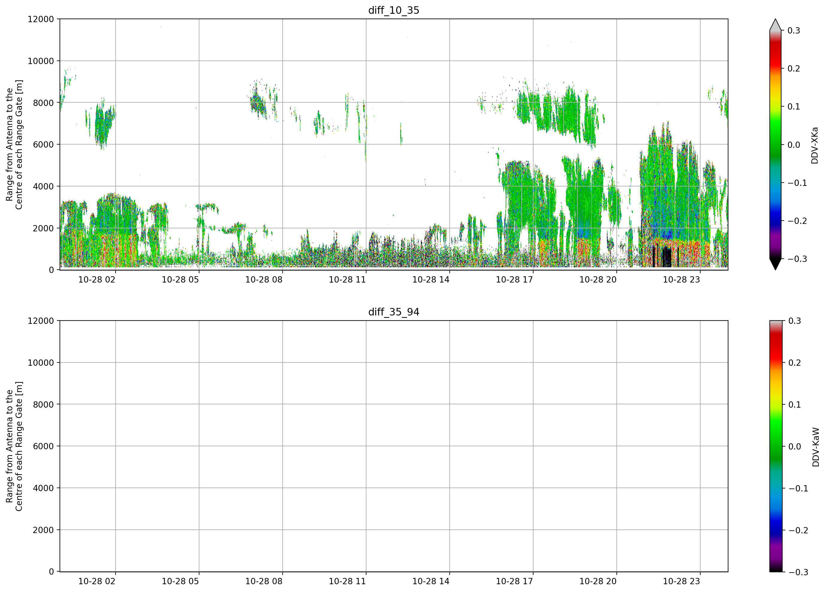The height and width of the screenshot is (592, 826).
Task: Click the −0.2 tick on DDV-KaW colorbar
Action: pyautogui.click(x=798, y=530)
